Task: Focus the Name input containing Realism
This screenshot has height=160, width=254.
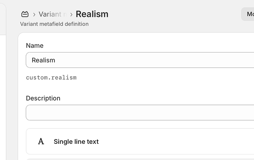Action: click(140, 60)
